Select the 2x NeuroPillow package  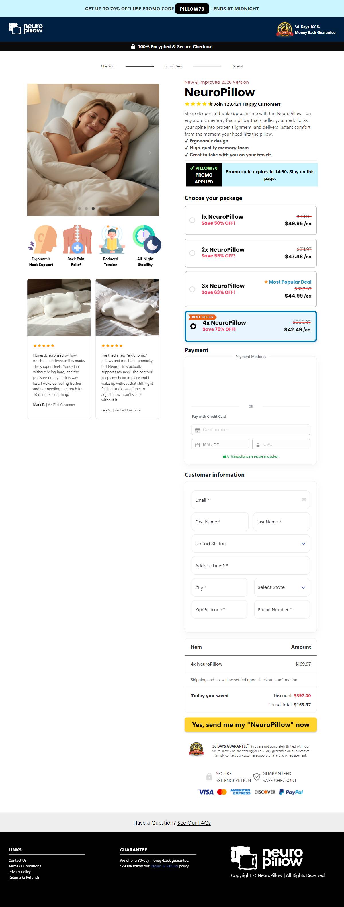pyautogui.click(x=251, y=253)
